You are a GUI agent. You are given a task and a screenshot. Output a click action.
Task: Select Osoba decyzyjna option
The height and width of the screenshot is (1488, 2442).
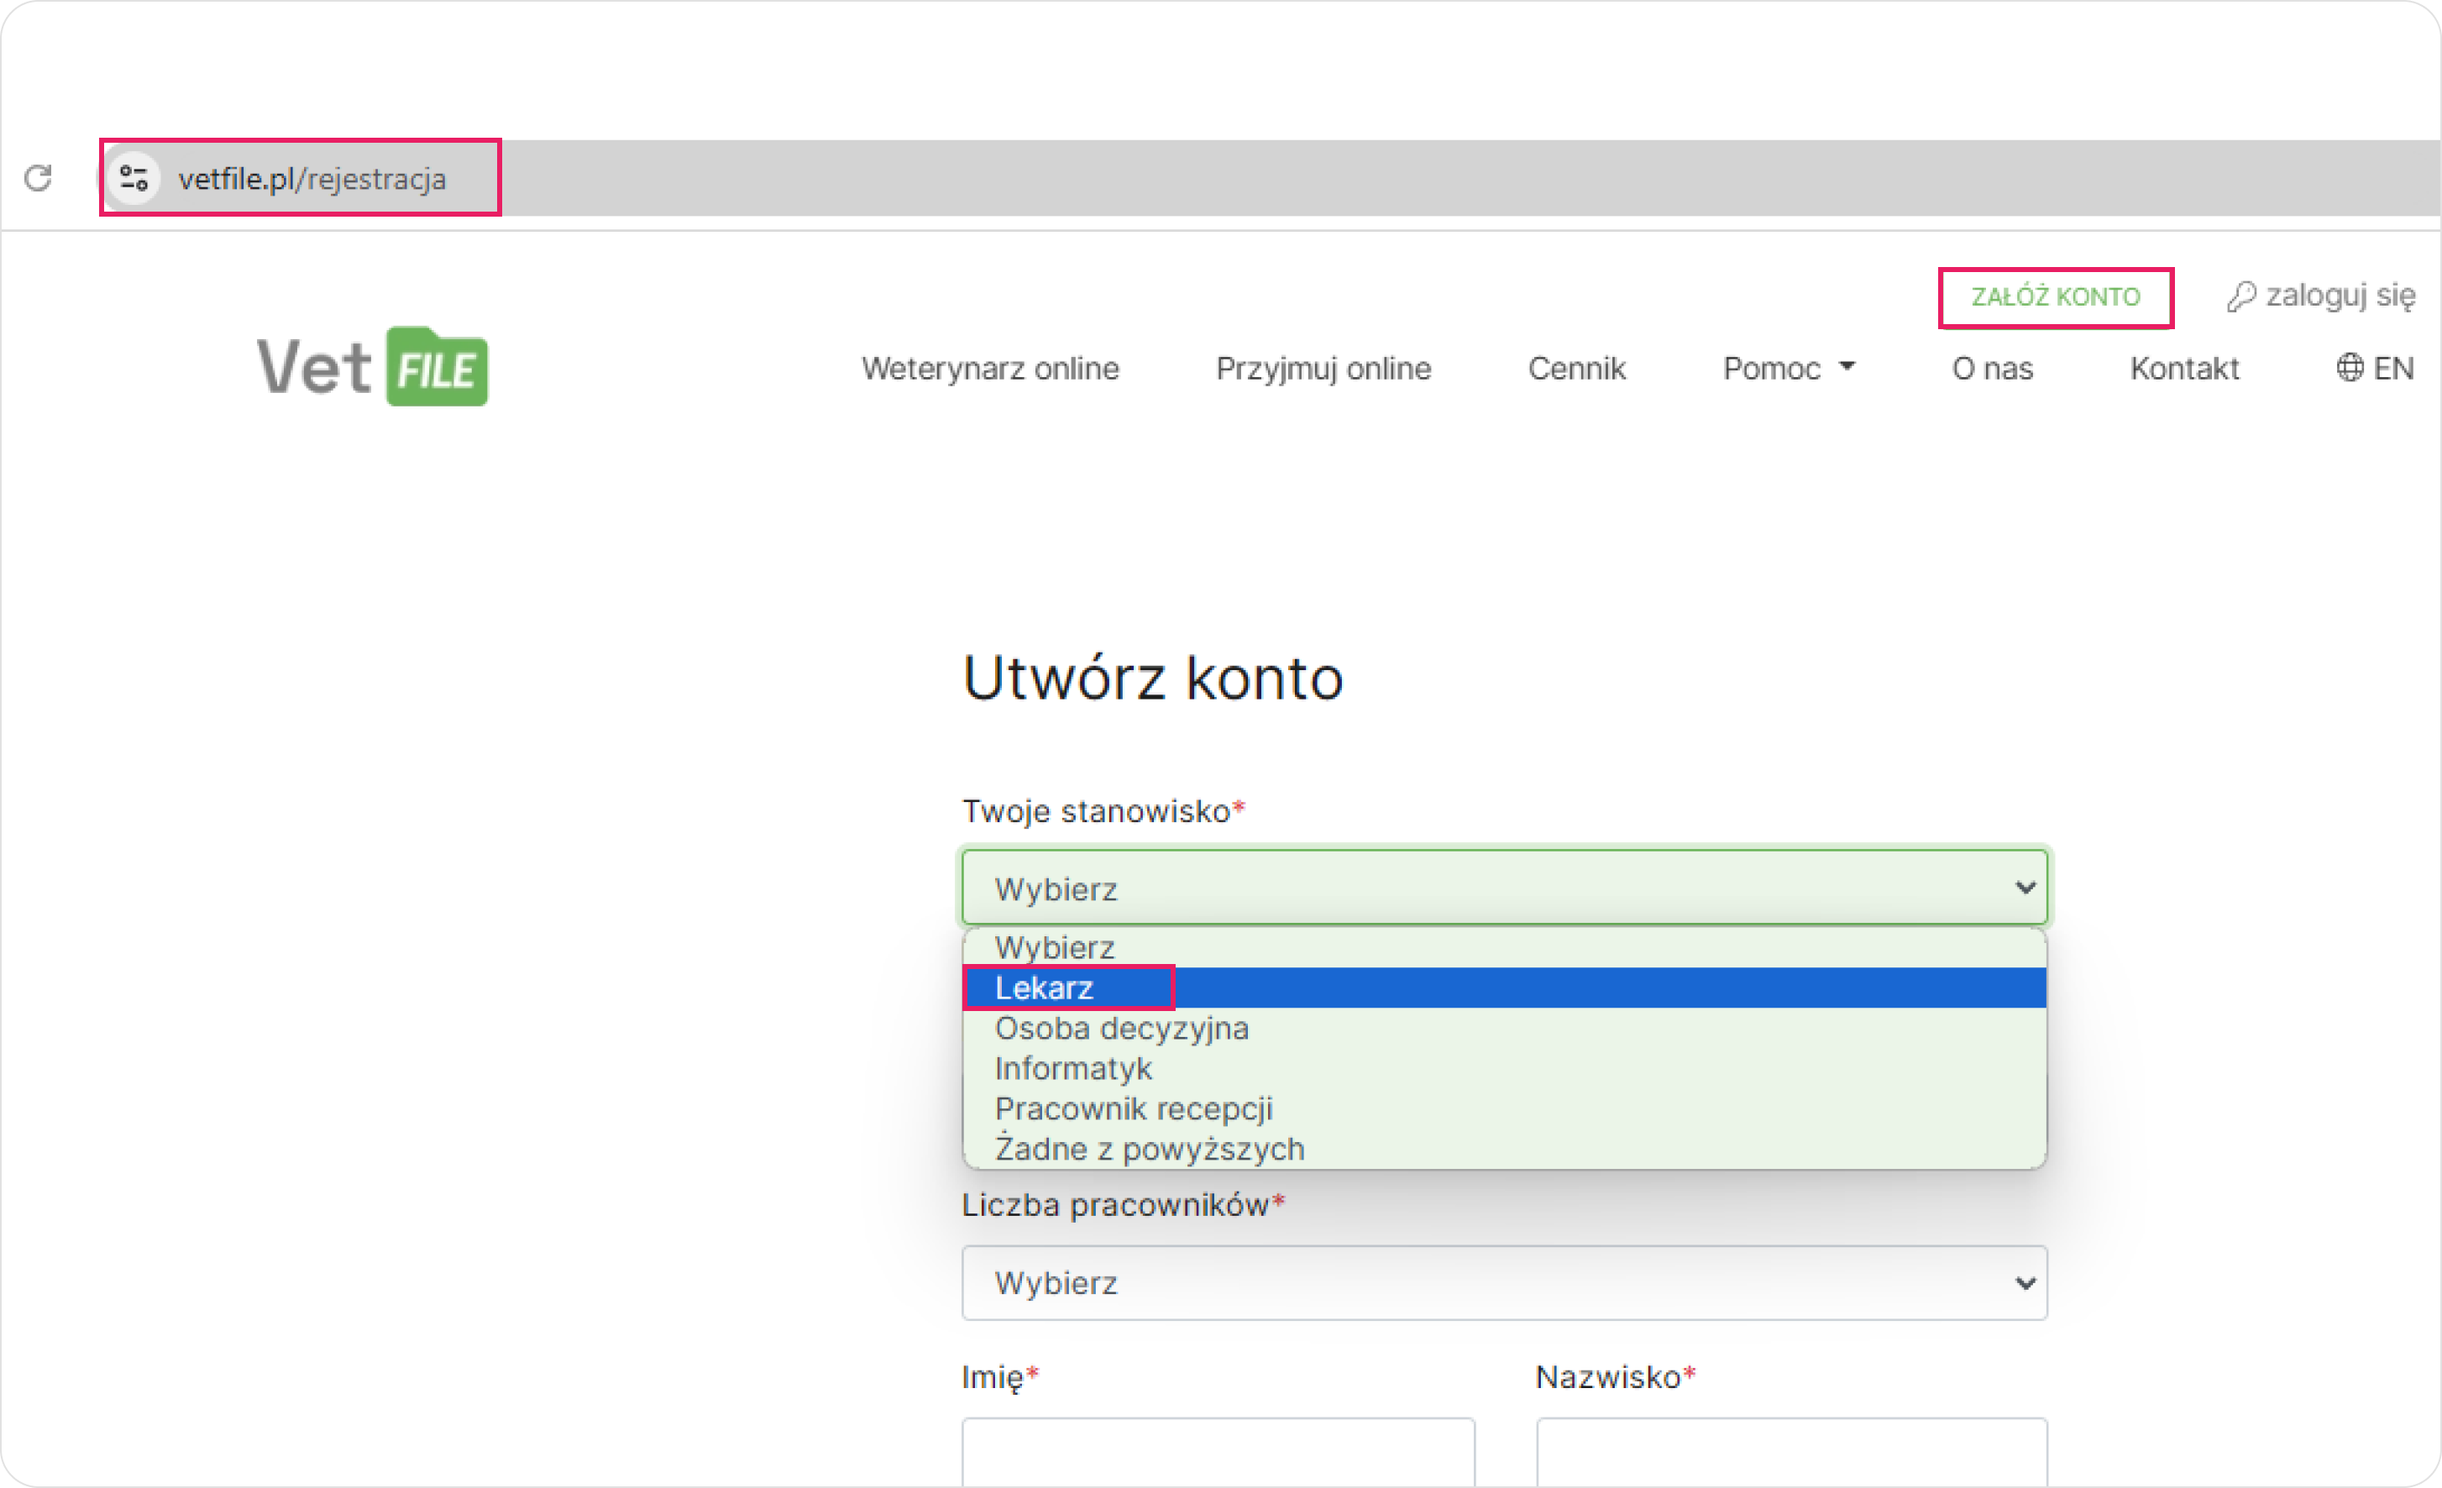pos(1503,1028)
